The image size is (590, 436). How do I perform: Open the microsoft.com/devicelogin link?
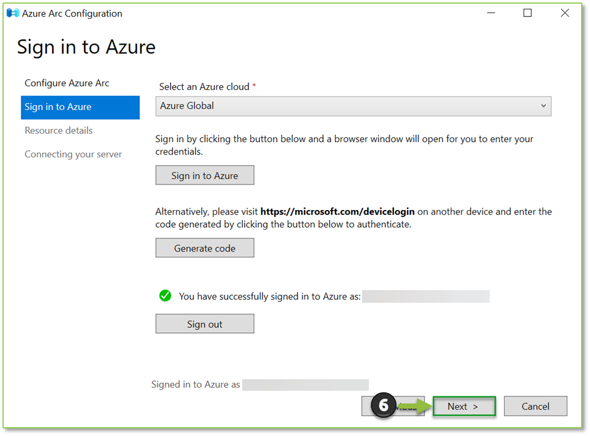coord(337,211)
